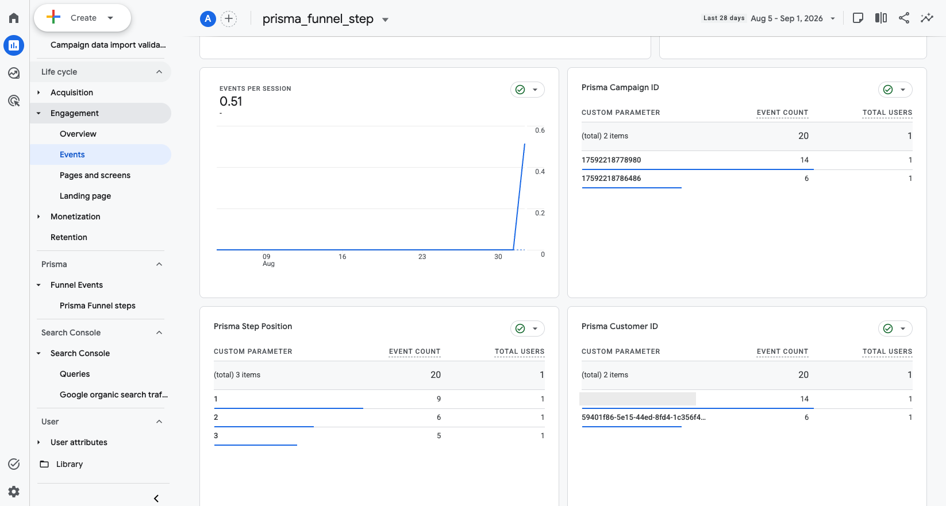
Task: Open Prisma Funnel steps report
Action: click(98, 306)
